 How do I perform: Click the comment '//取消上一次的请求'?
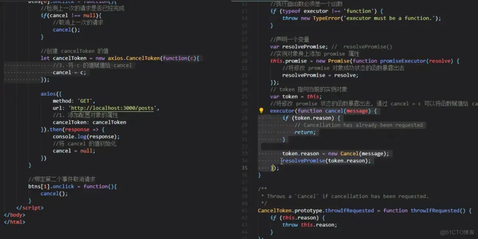pyautogui.click(x=78, y=23)
